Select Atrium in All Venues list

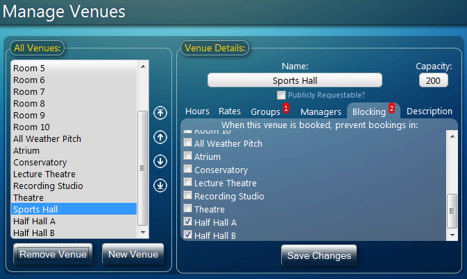74,151
